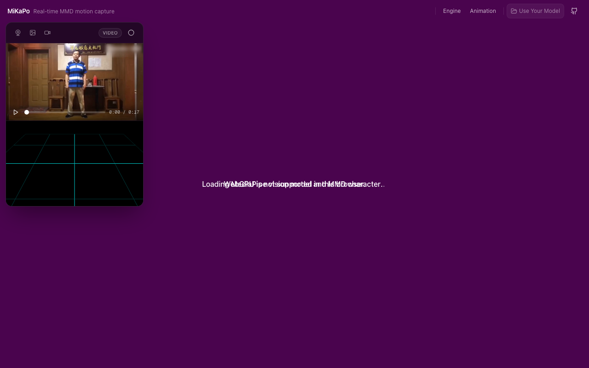Viewport: 589px width, 368px height.
Task: Click the Use Your Model button
Action: pos(535,11)
